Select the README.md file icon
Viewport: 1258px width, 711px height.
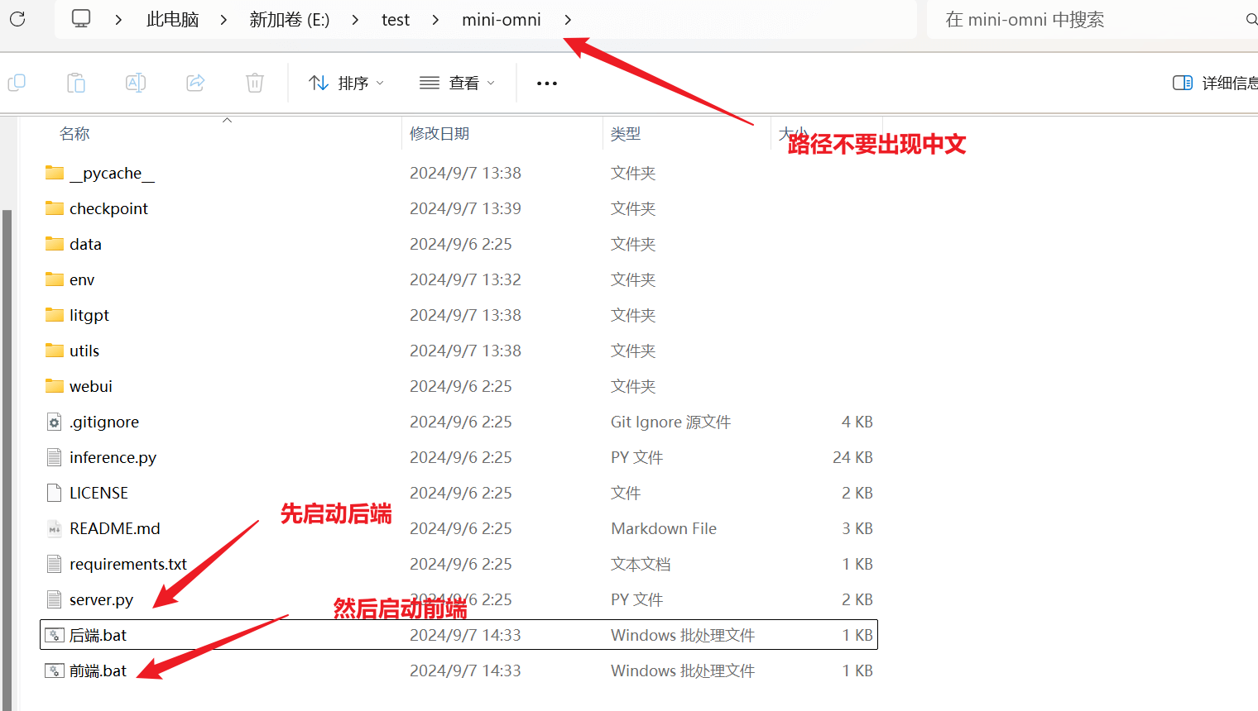(55, 528)
